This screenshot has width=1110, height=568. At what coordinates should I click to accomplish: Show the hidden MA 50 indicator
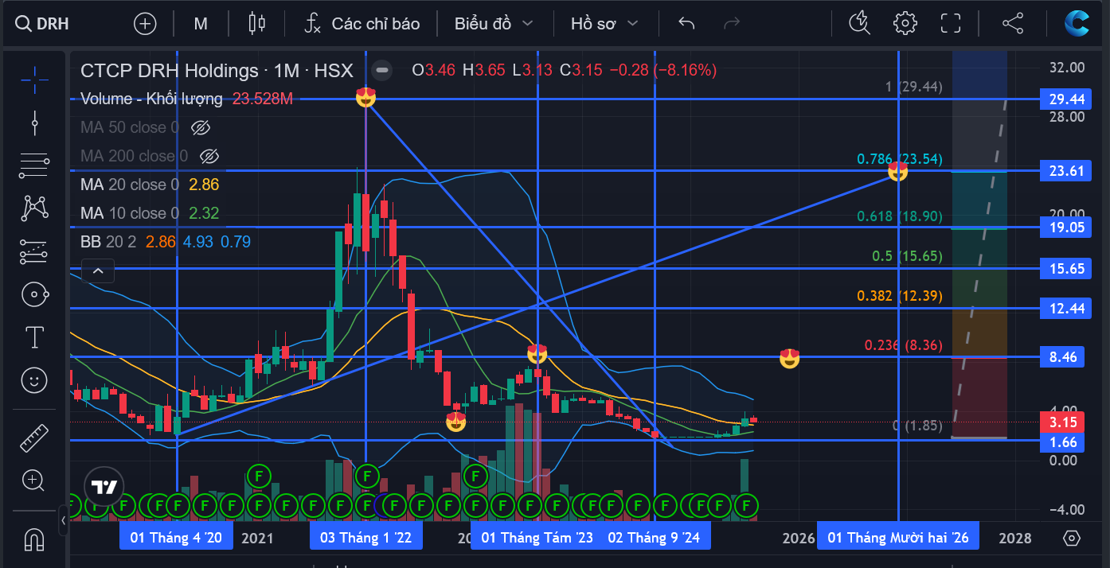(201, 127)
